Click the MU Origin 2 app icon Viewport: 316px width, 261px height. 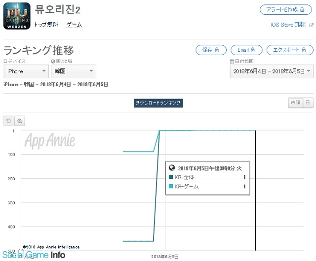click(17, 16)
